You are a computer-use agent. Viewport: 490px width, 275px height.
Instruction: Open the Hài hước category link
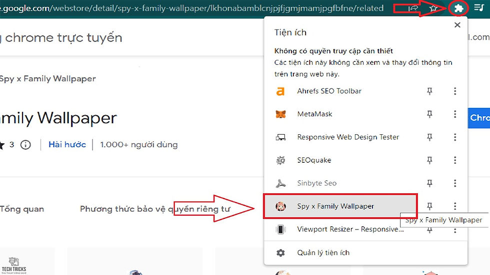click(67, 145)
